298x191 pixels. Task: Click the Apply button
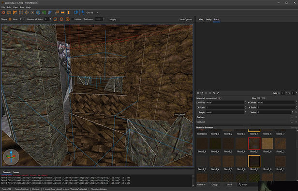[x=113, y=19]
